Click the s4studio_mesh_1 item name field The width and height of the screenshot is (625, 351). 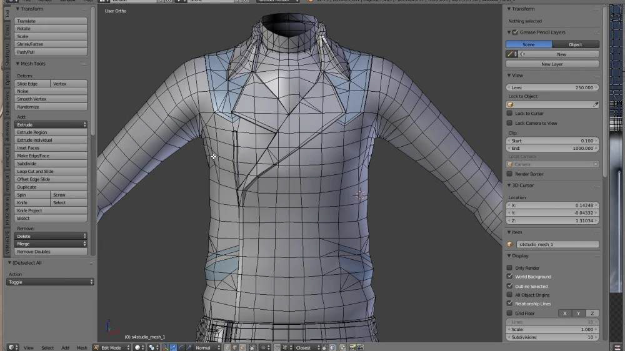tap(557, 244)
